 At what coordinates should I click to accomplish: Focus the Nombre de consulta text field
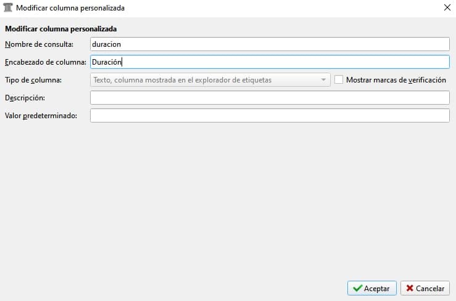tap(270, 44)
